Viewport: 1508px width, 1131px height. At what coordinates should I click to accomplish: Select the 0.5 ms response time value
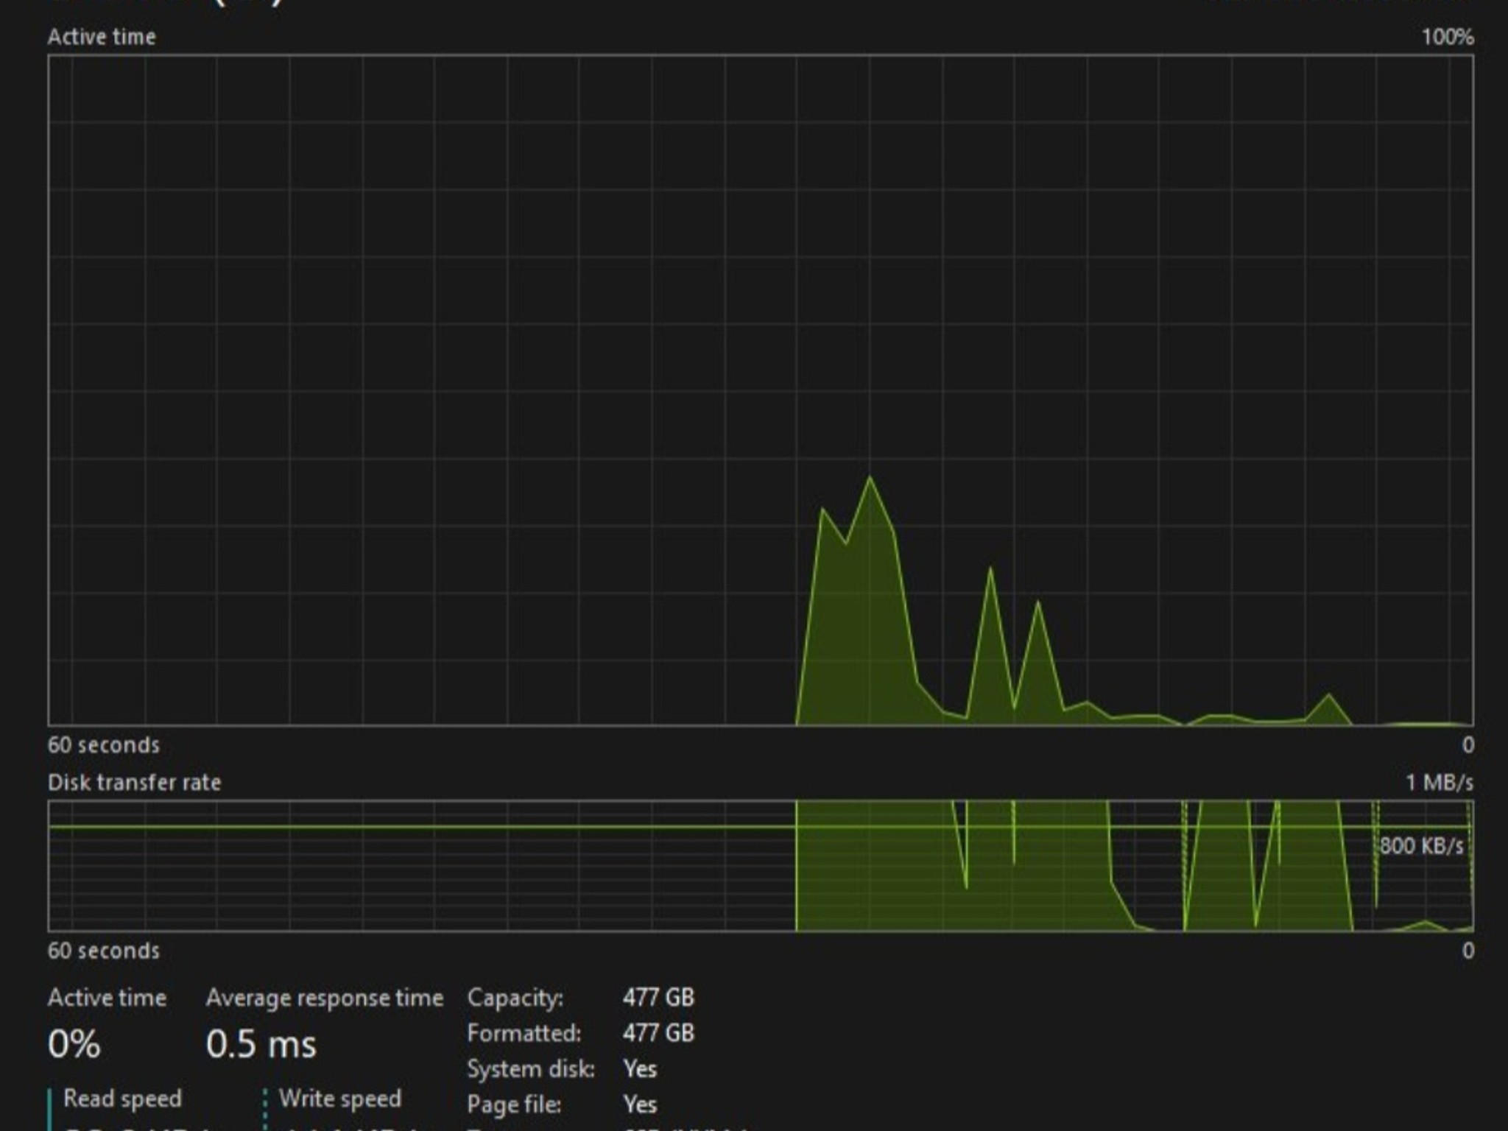[x=261, y=1044]
